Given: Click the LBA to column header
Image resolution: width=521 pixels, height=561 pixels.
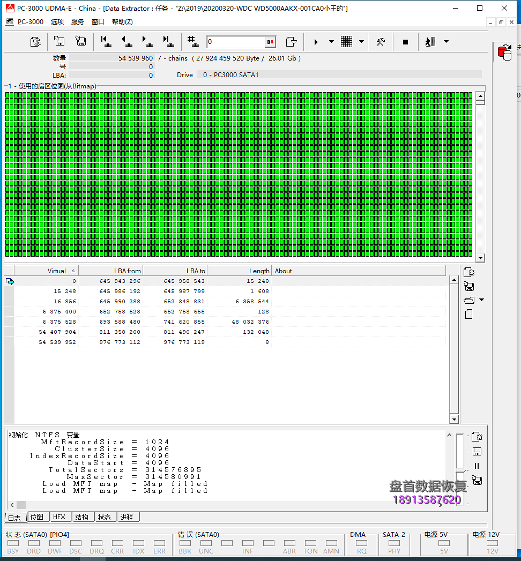Looking at the screenshot, I should click(175, 271).
